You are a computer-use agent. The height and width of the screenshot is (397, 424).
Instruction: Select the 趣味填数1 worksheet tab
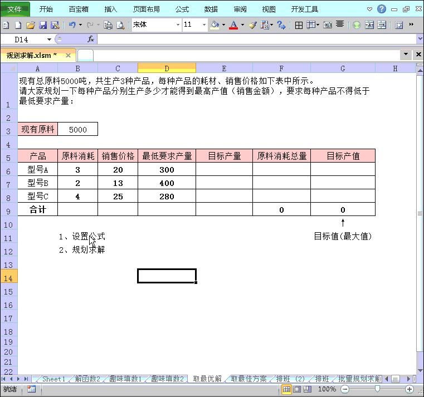tap(125, 379)
